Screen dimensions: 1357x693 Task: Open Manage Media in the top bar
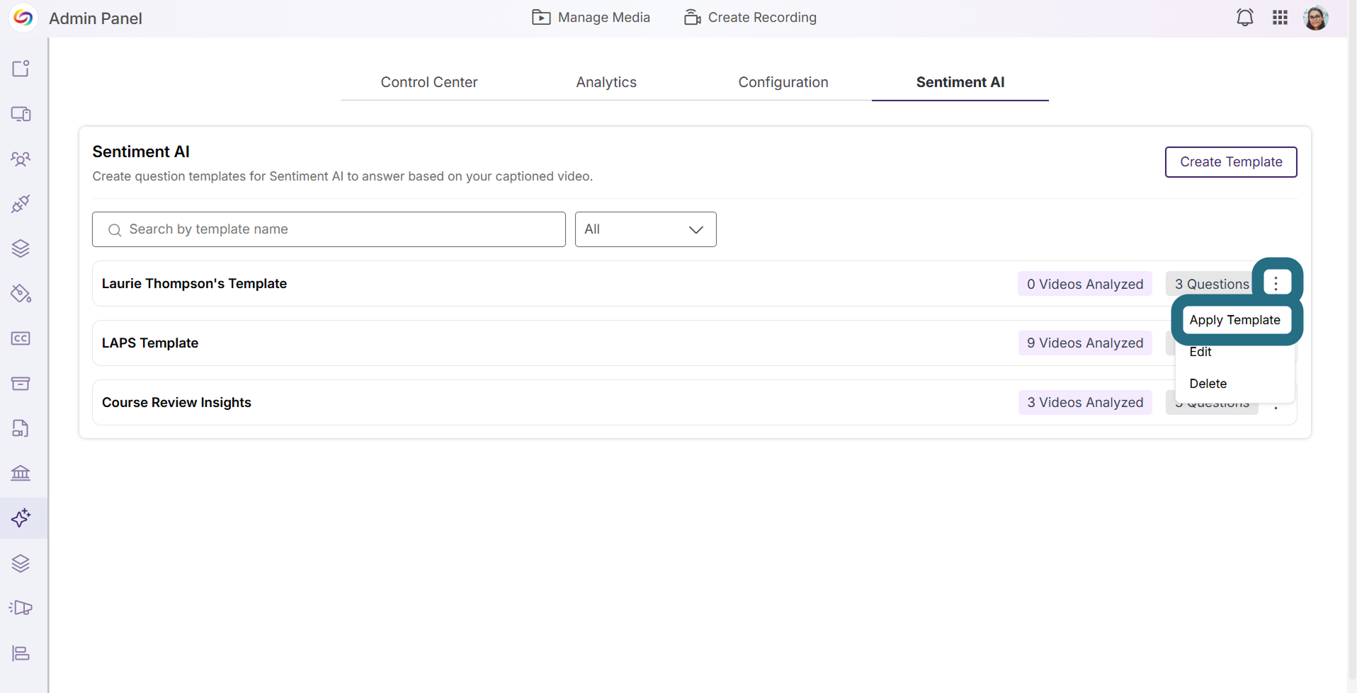pyautogui.click(x=591, y=18)
